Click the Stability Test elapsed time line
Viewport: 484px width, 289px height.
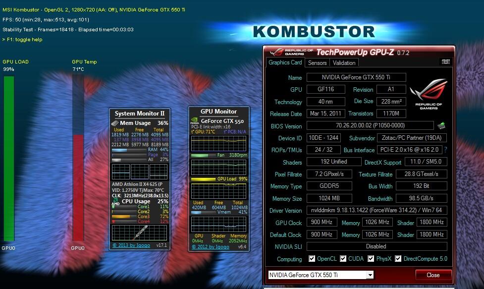coord(68,30)
